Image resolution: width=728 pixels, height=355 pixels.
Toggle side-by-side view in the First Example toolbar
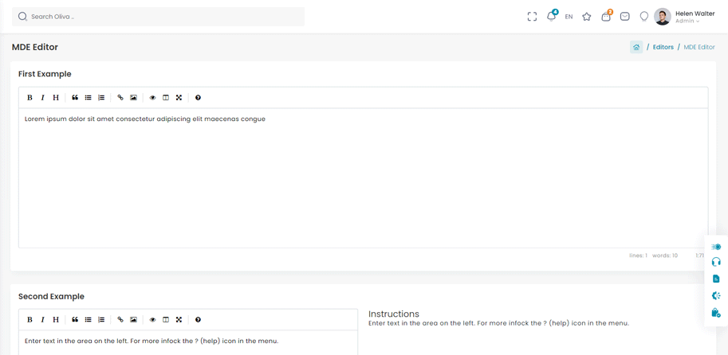(x=166, y=98)
